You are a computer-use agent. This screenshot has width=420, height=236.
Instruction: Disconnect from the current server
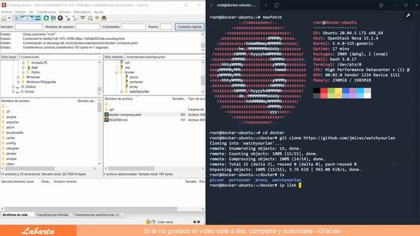coord(68,18)
